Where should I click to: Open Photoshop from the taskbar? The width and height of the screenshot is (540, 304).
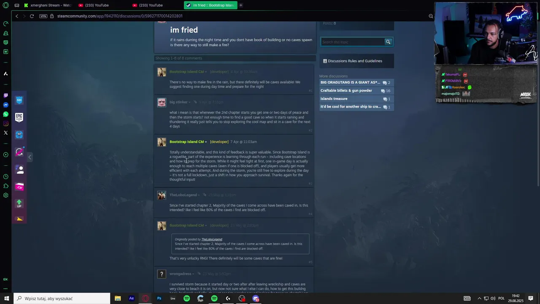pos(159,299)
